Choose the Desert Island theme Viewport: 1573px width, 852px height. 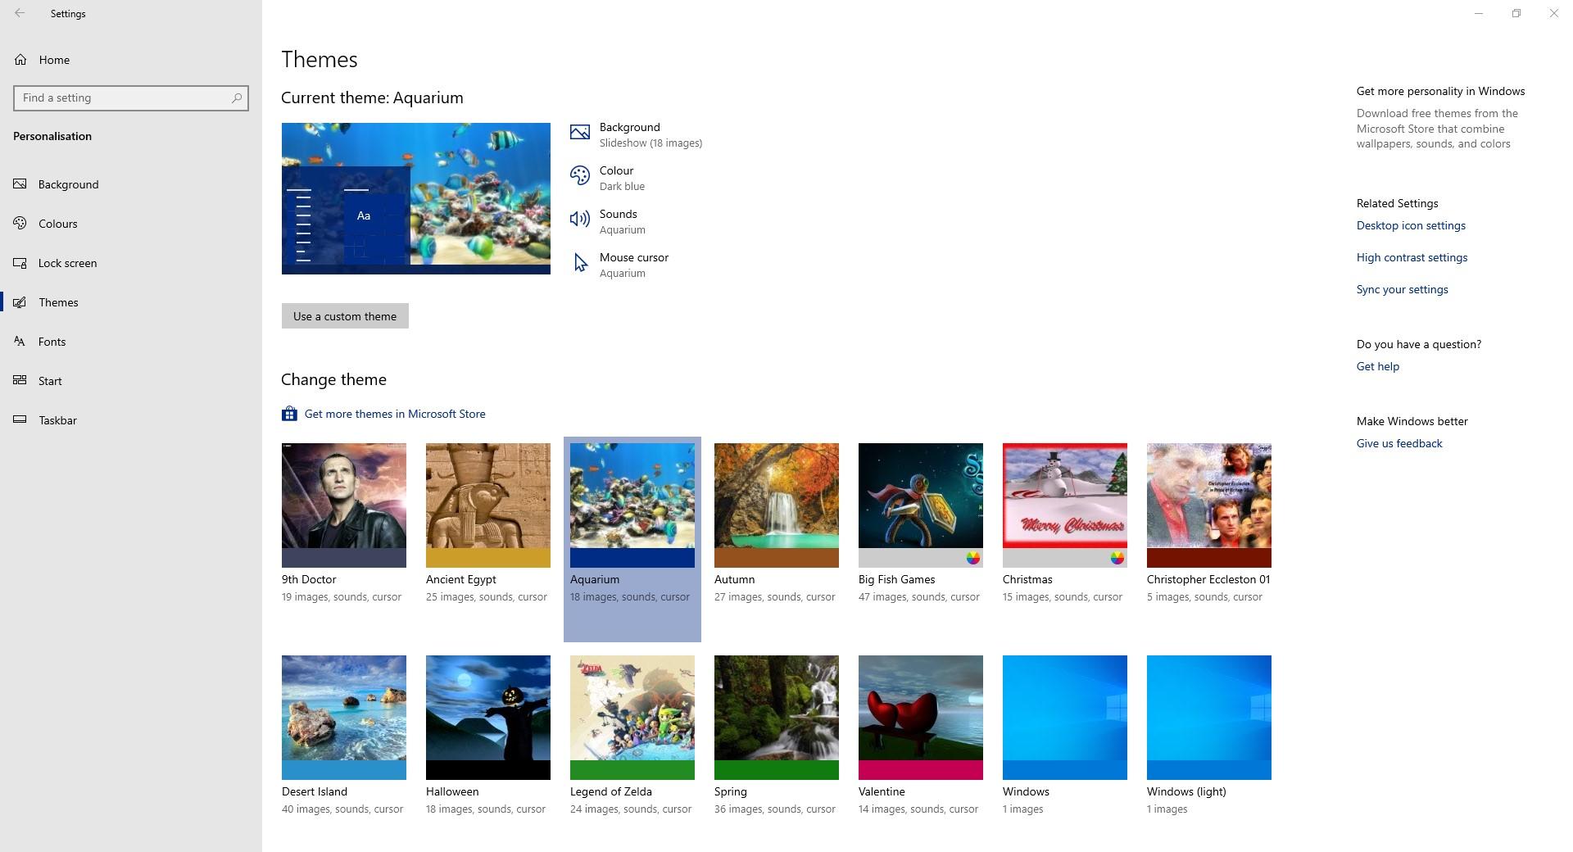pos(344,735)
